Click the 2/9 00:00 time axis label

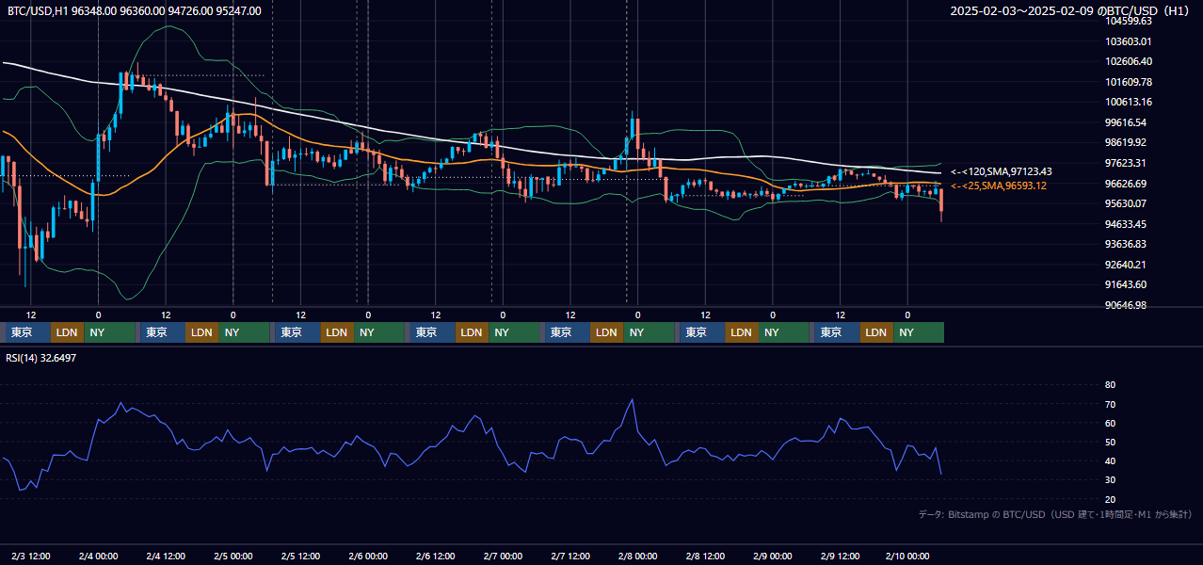[x=773, y=557]
